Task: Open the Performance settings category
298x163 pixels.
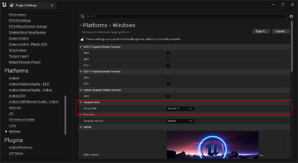Action: pos(18,14)
